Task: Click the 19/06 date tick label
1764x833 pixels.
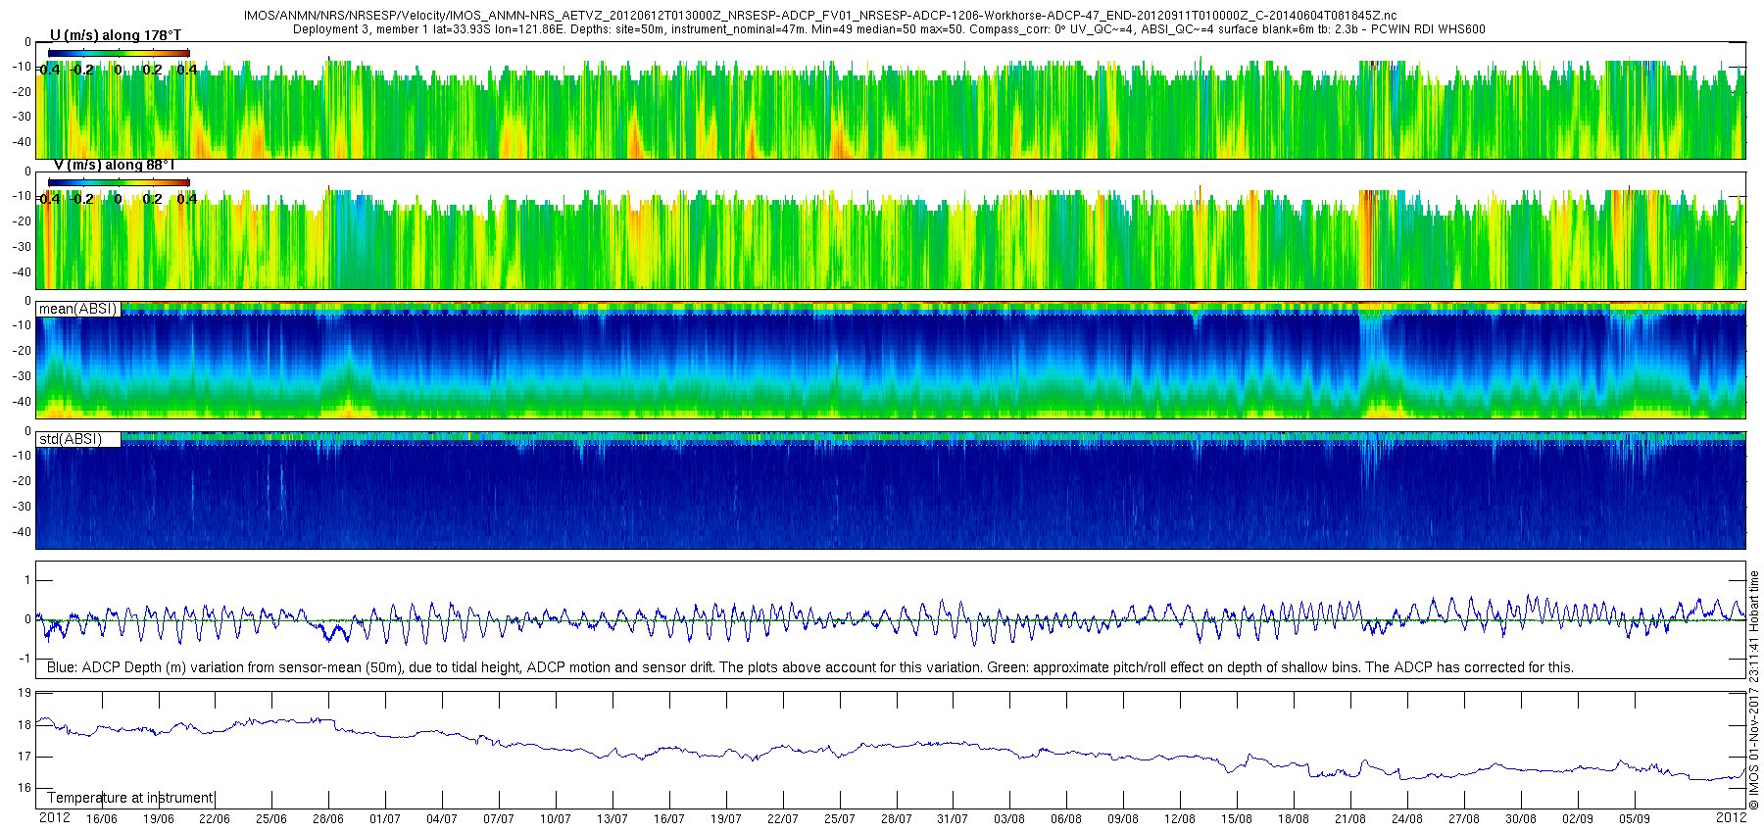Action: 159,819
